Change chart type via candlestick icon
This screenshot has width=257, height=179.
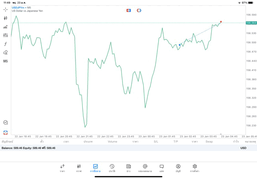point(5,18)
